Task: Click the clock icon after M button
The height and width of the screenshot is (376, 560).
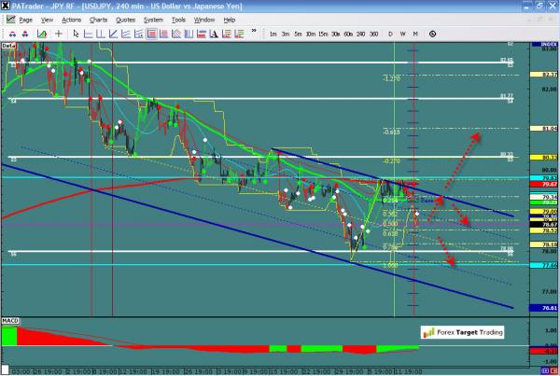Action: click(x=432, y=34)
